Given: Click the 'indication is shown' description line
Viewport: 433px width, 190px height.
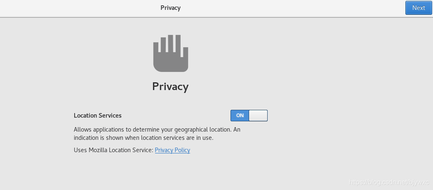Looking at the screenshot, I should coord(144,138).
